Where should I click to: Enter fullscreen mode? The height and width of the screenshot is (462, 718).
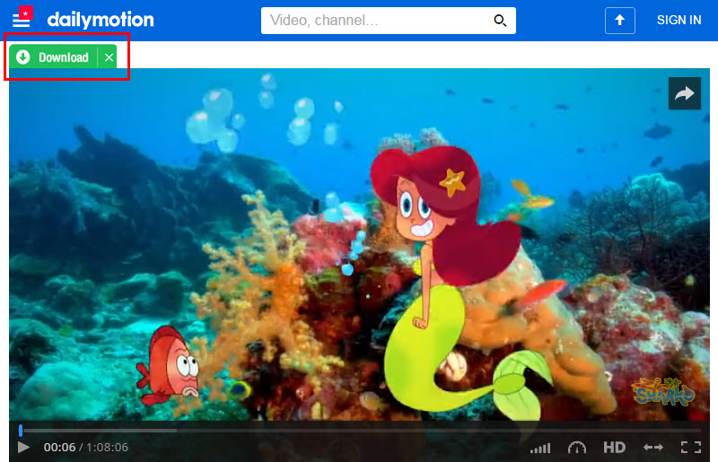691,448
